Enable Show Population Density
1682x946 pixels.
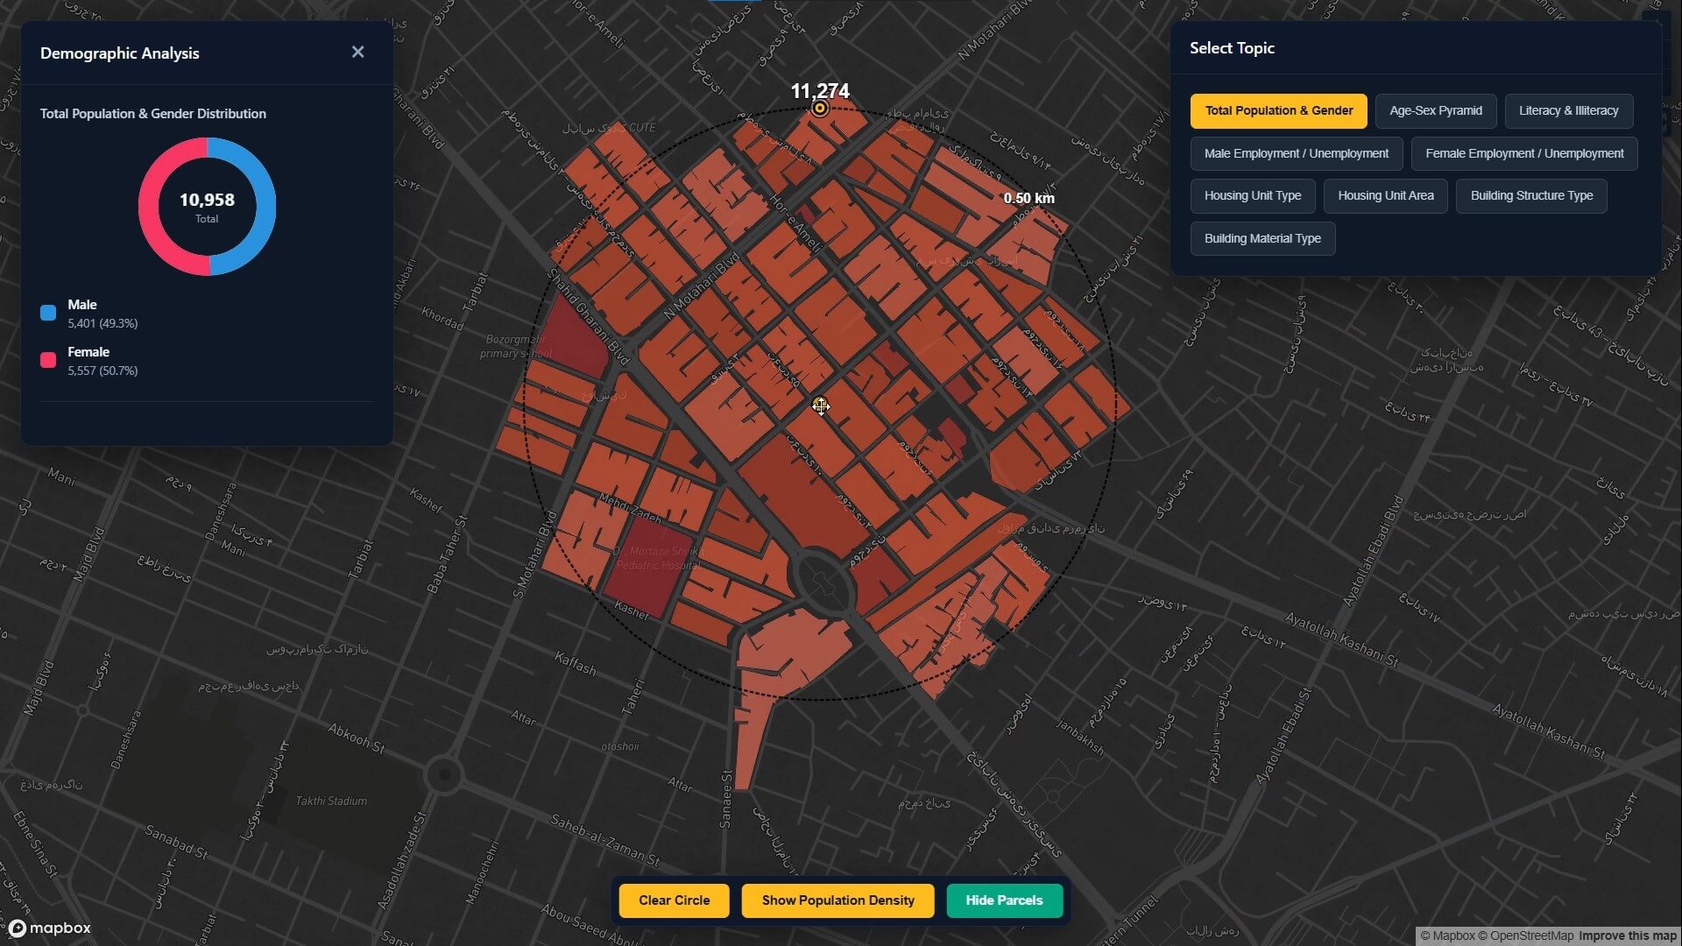837,900
